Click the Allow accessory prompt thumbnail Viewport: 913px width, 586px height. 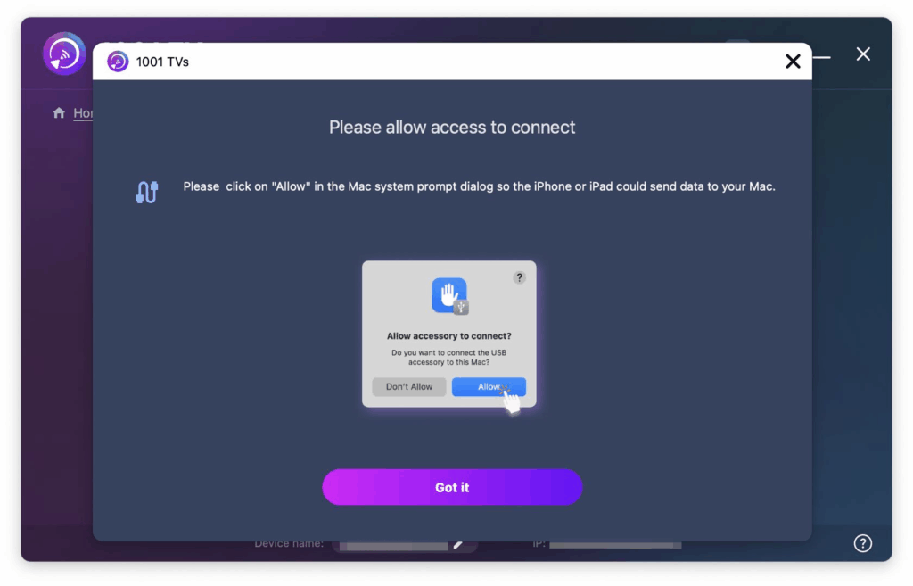pos(449,334)
